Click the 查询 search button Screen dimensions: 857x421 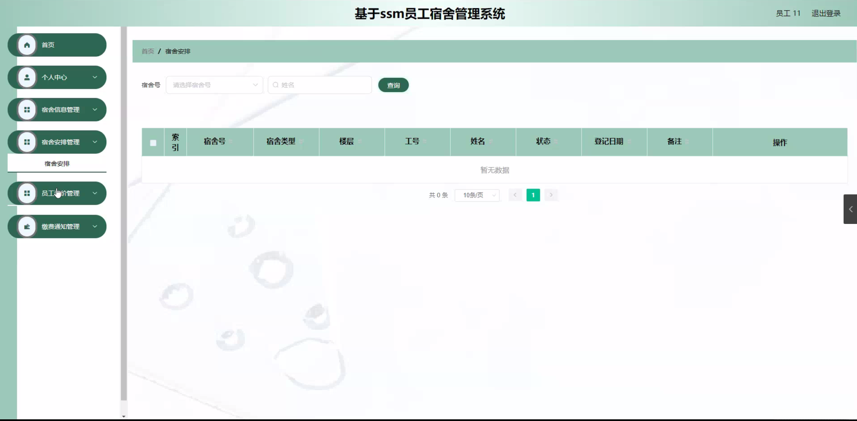pos(393,85)
